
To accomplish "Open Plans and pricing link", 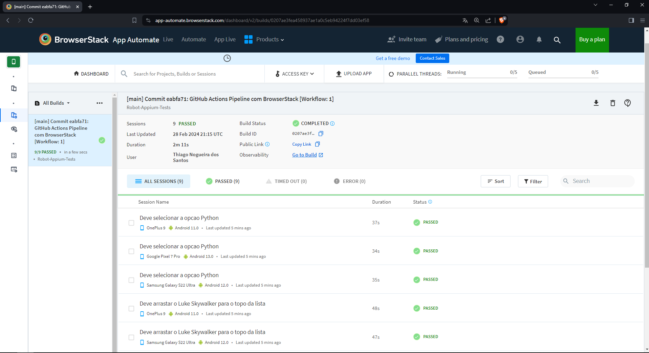I will (461, 39).
